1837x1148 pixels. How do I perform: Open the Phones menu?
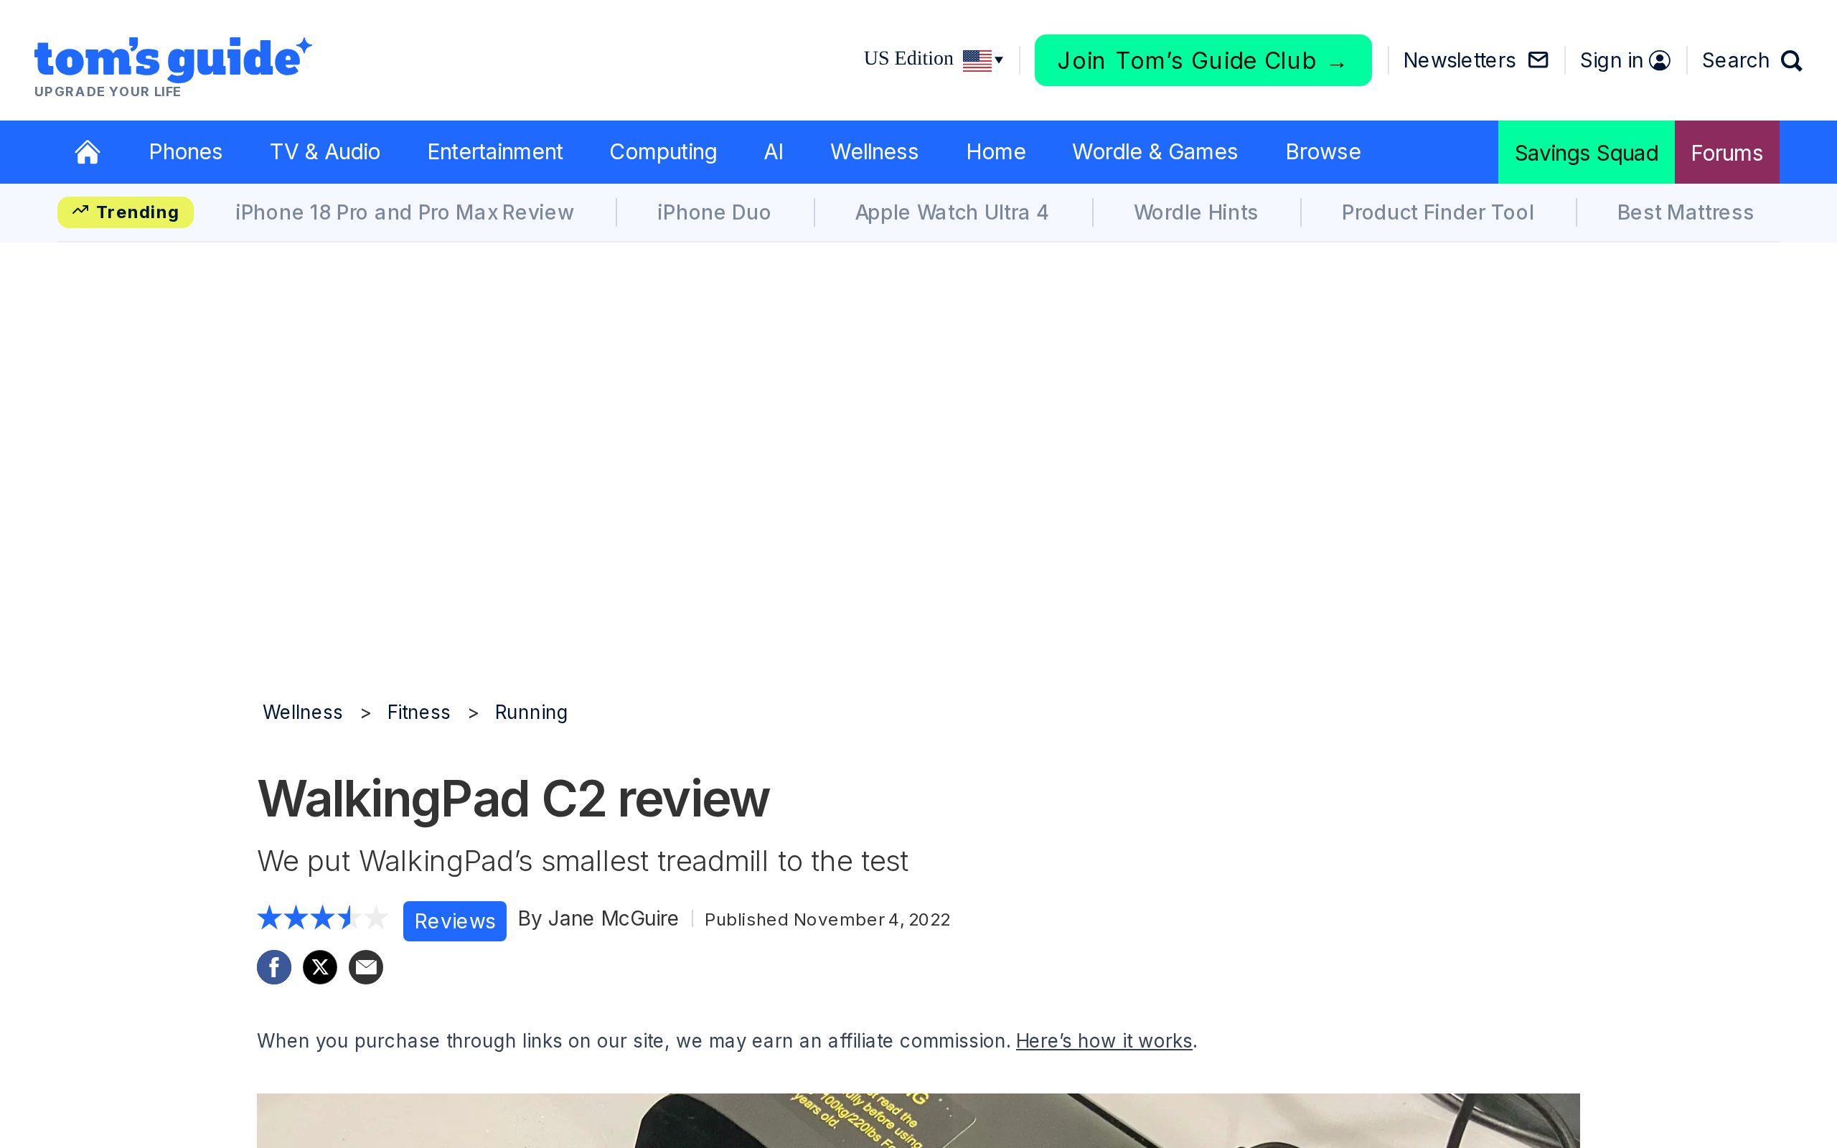coord(185,152)
